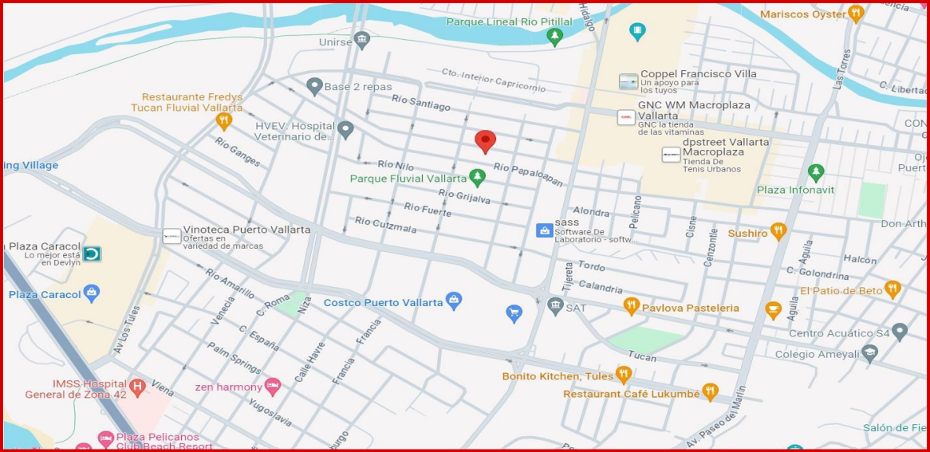The width and height of the screenshot is (930, 452).
Task: Click the red location pin marker
Action: [x=485, y=142]
